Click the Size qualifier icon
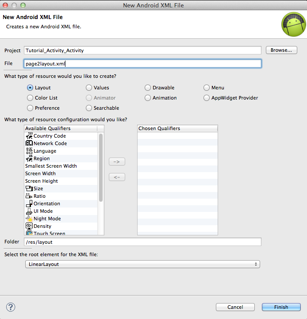307x319 pixels. (x=29, y=188)
